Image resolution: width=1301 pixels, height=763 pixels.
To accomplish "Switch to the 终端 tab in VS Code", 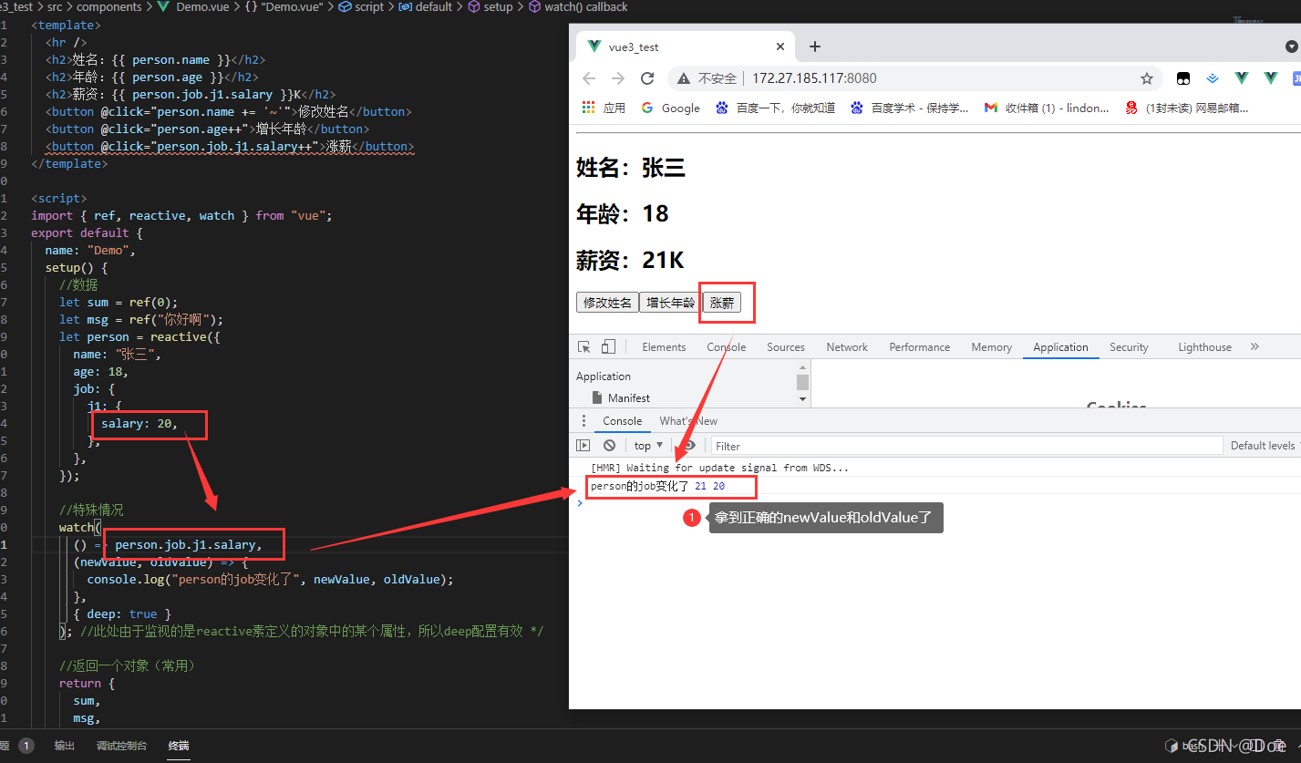I will [x=178, y=745].
